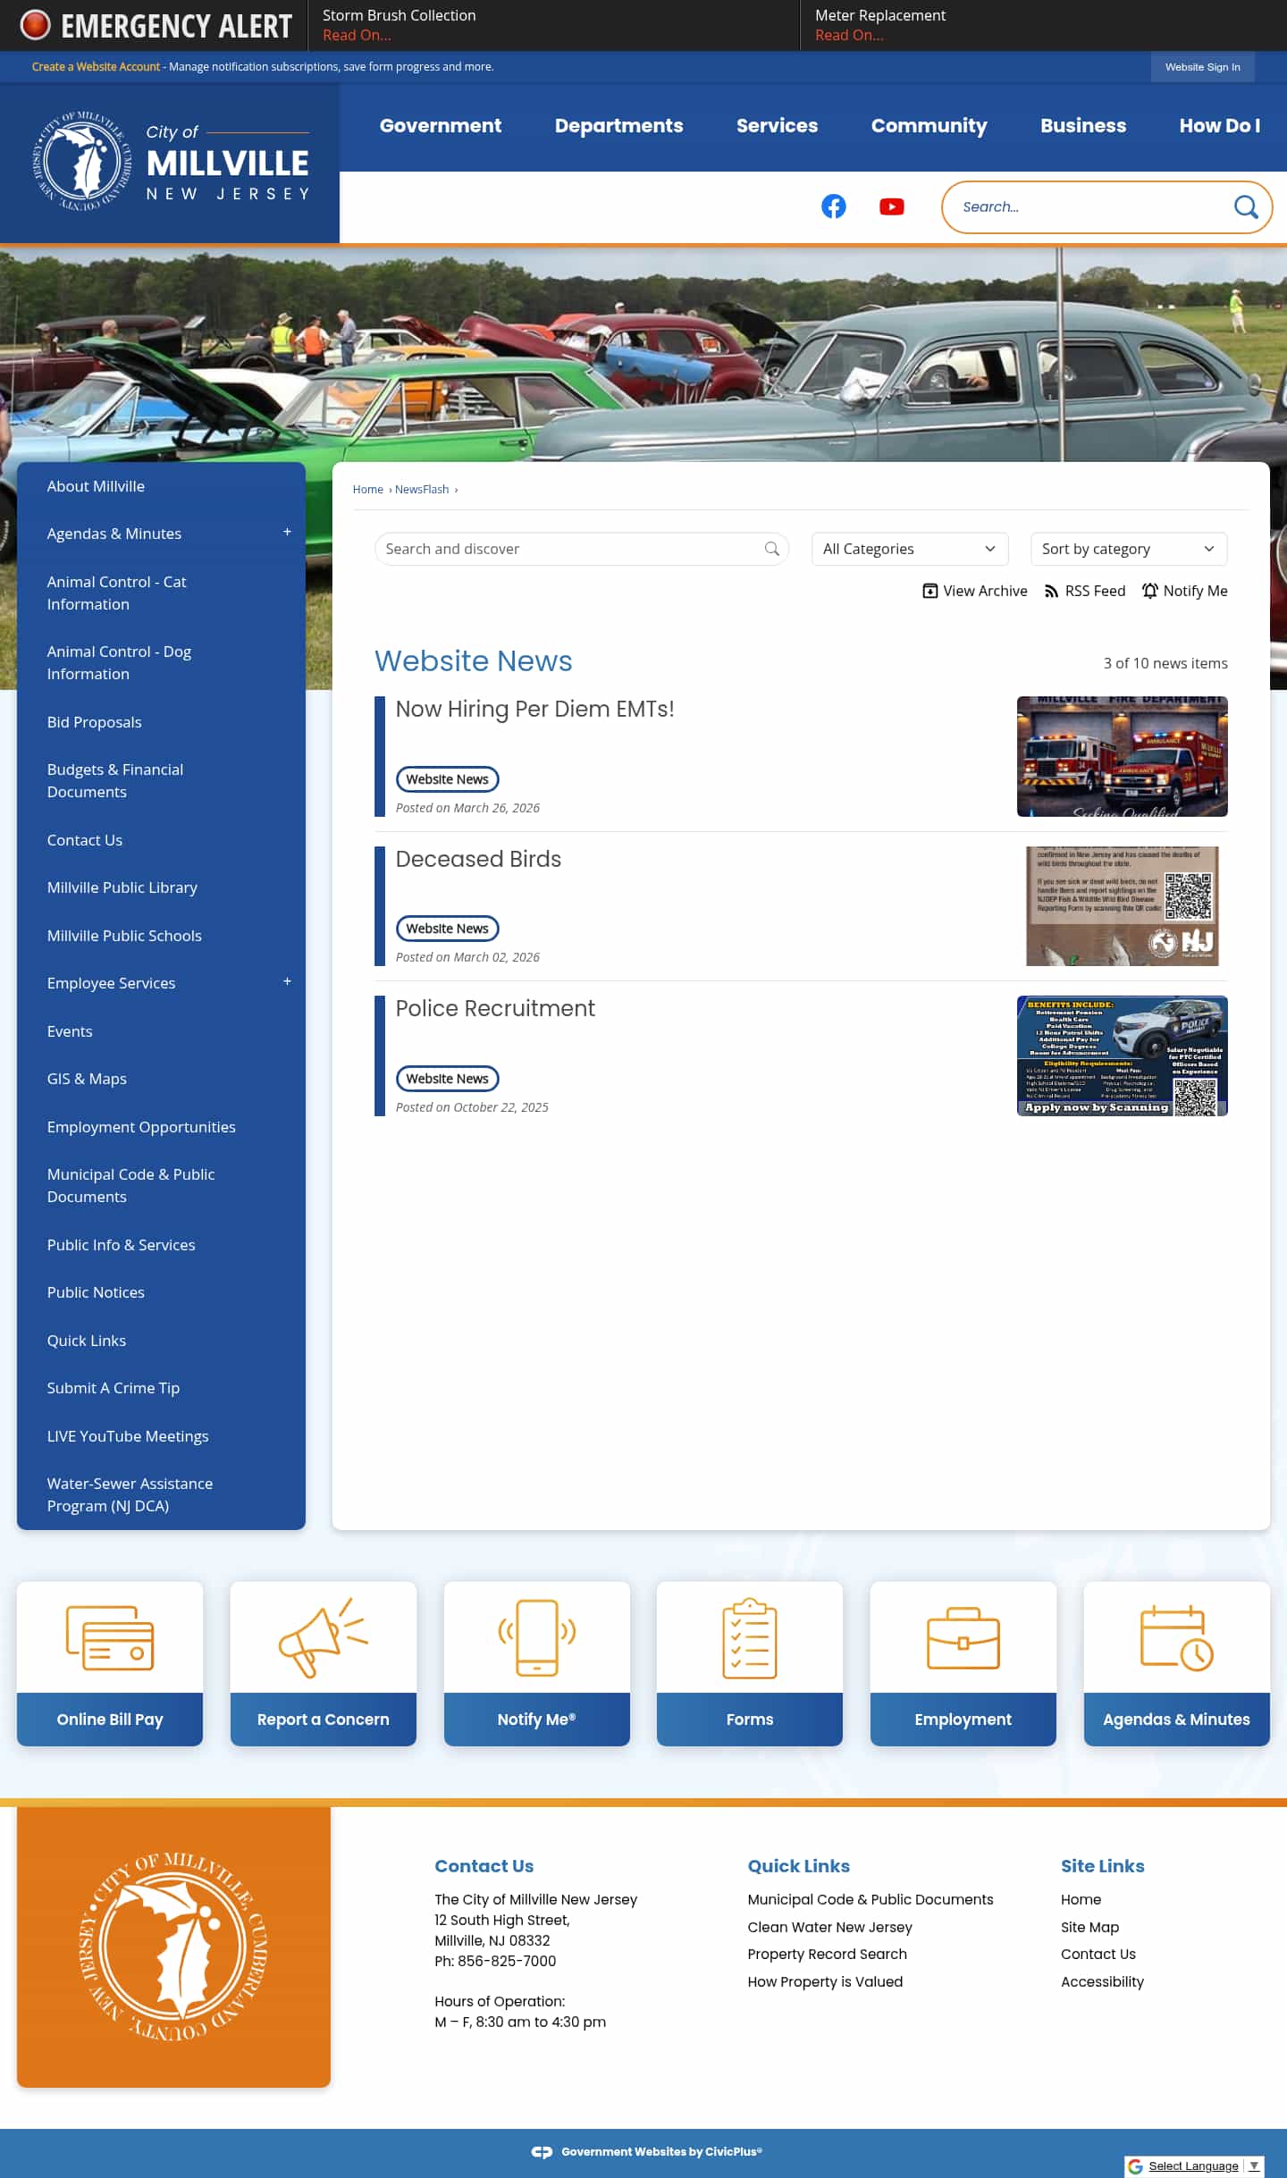Click the news search magnifier icon
This screenshot has height=2178, width=1287.
pos(771,549)
